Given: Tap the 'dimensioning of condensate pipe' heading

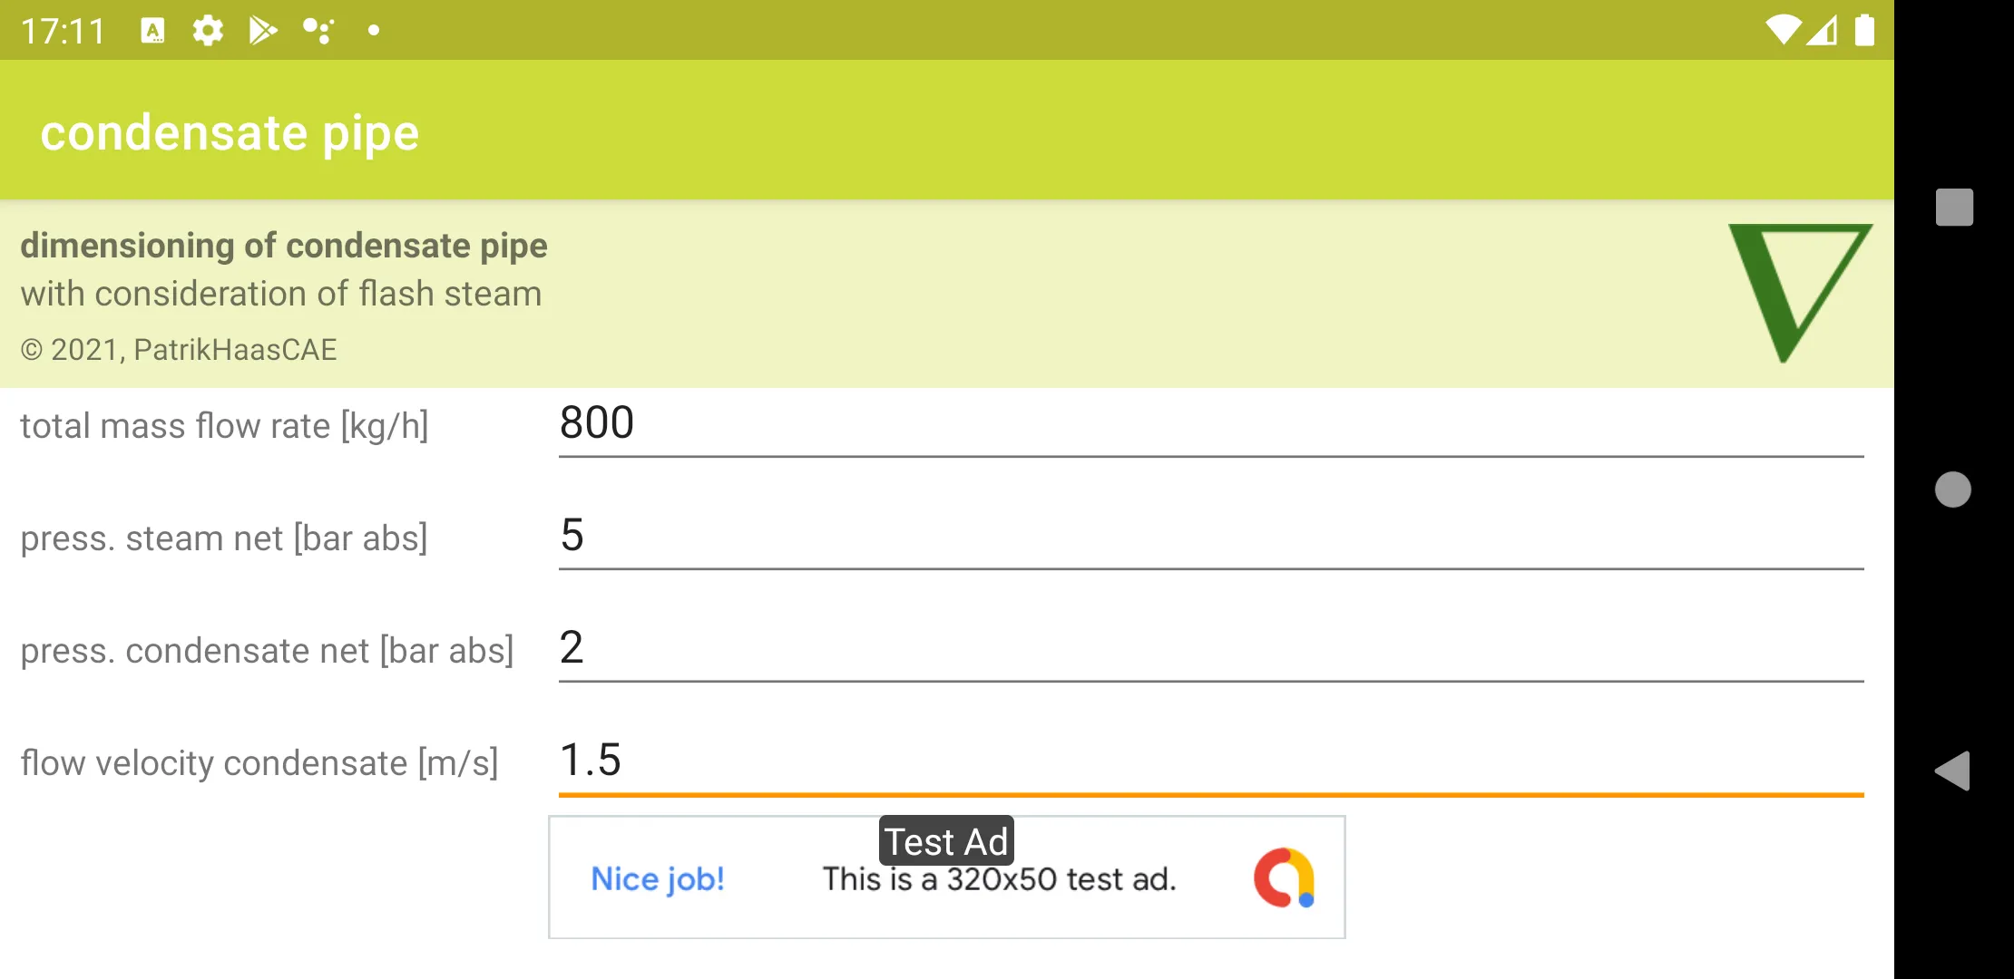Looking at the screenshot, I should [284, 246].
